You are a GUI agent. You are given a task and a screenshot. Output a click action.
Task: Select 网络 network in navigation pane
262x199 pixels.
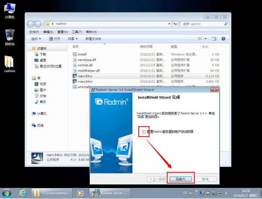point(38,125)
